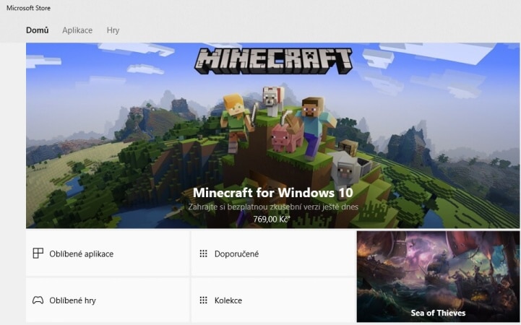Switch to the Aplikace tab
The height and width of the screenshot is (325, 521).
(x=77, y=30)
